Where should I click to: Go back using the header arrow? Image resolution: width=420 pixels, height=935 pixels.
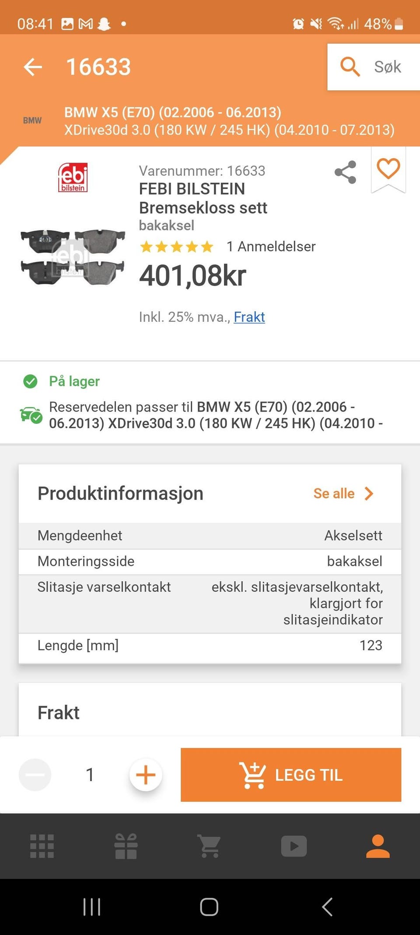33,67
